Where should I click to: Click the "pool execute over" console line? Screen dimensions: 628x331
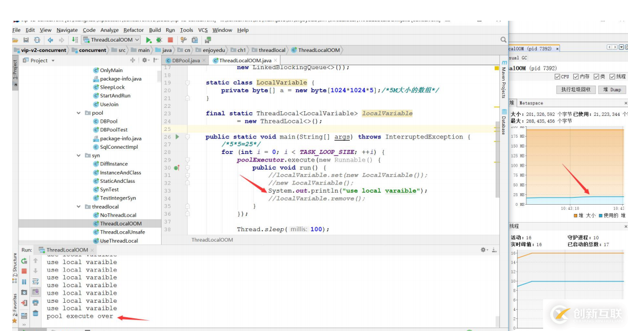point(80,316)
